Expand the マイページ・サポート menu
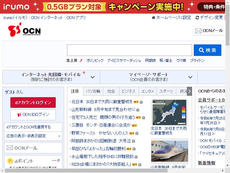This screenshot has height=173, width=230. pos(149,77)
